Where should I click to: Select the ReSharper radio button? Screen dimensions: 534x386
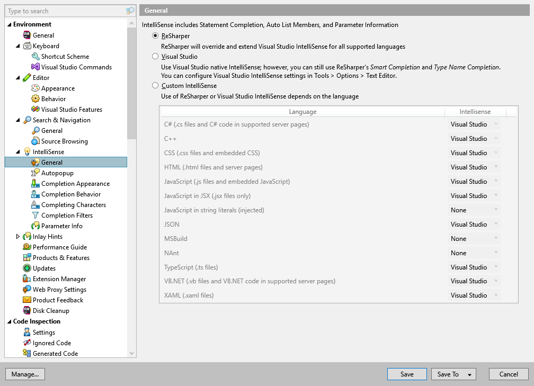coord(155,36)
